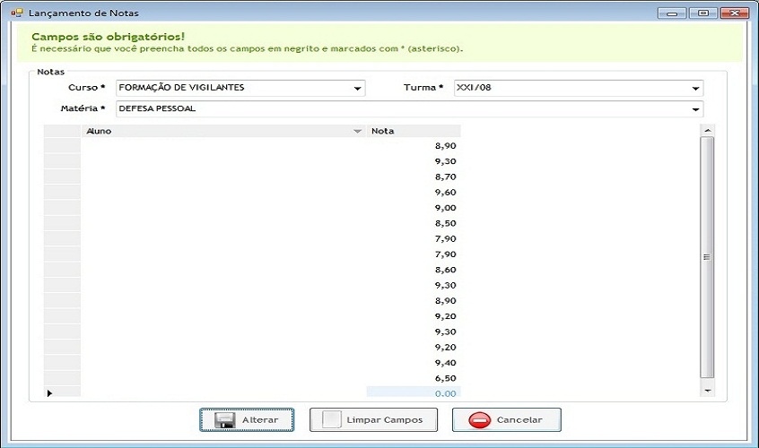The width and height of the screenshot is (759, 448).
Task: Click the scrollbar up arrow in the grid
Action: point(707,131)
